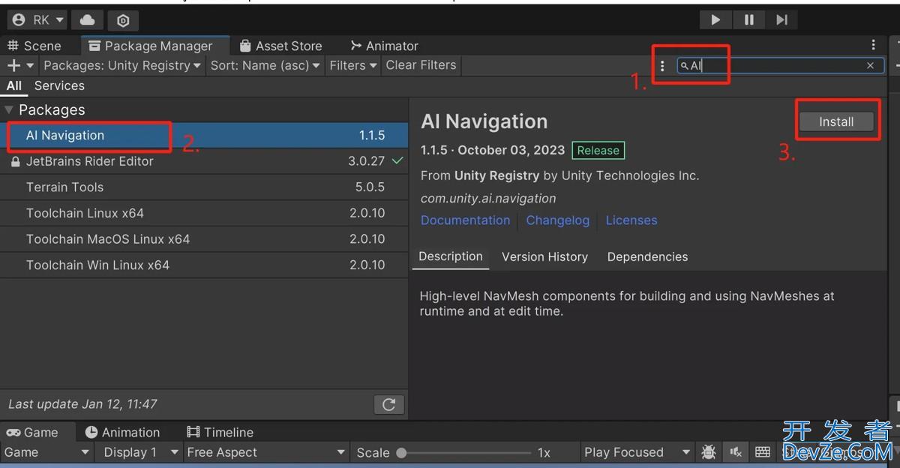Viewport: 900px width, 468px height.
Task: Click the lock icon beside JetBrains Rider
Action: (x=15, y=161)
